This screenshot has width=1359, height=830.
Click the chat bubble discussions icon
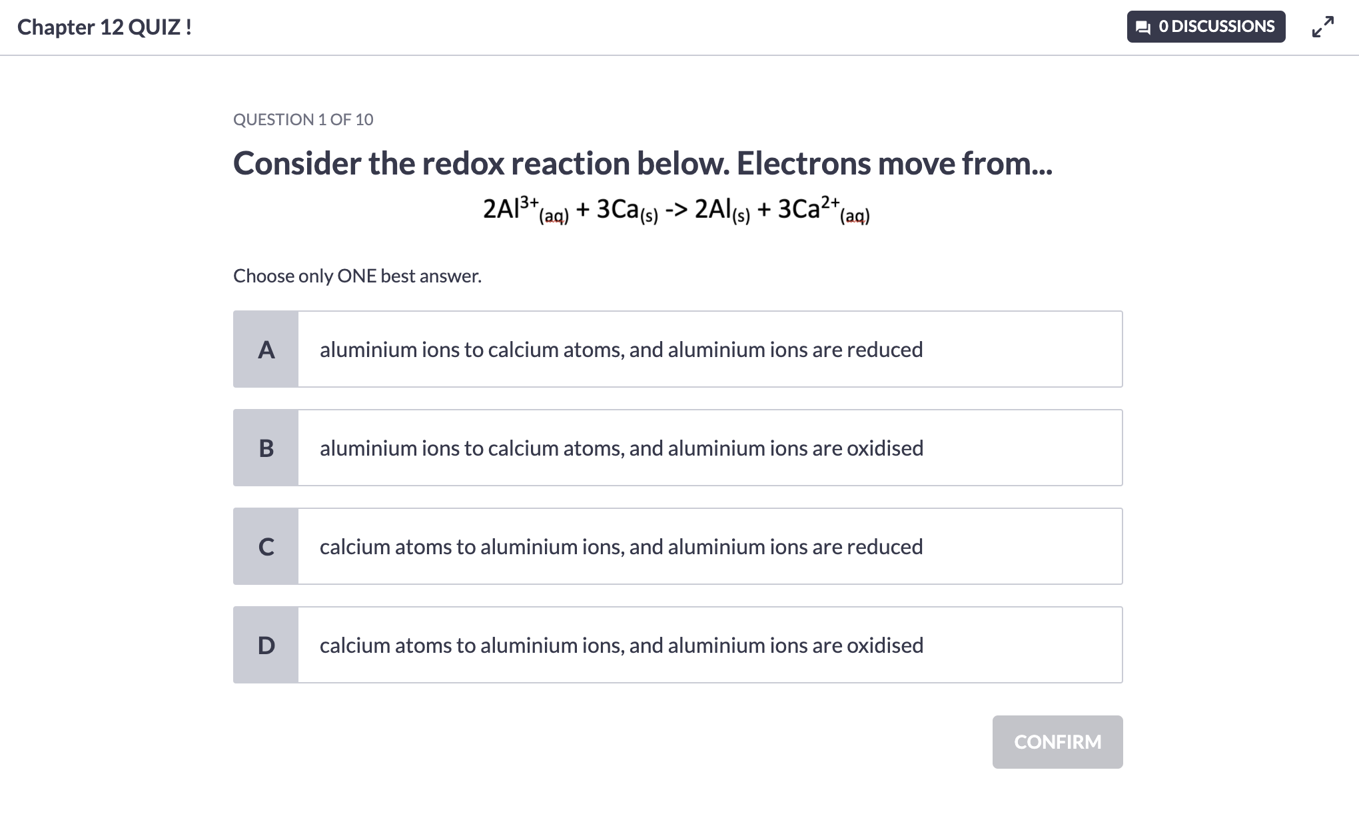click(x=1143, y=27)
